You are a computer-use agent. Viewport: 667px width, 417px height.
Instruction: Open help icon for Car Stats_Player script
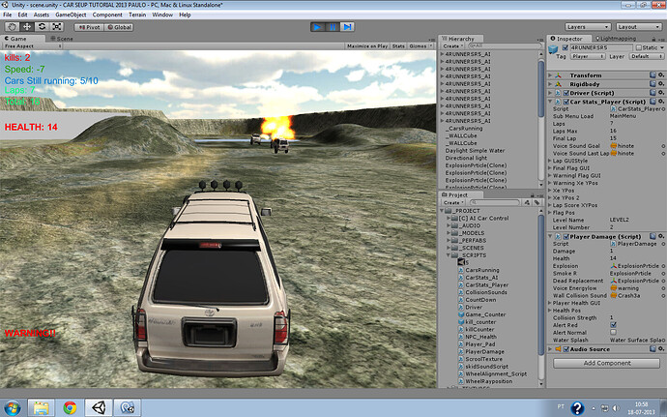pyautogui.click(x=652, y=102)
